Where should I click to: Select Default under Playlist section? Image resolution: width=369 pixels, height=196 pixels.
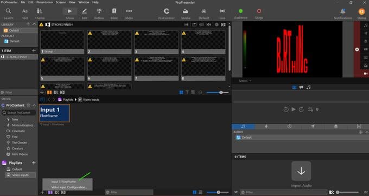coord(19,41)
